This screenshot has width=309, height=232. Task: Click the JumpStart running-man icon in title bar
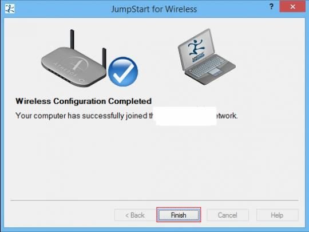pos(10,9)
